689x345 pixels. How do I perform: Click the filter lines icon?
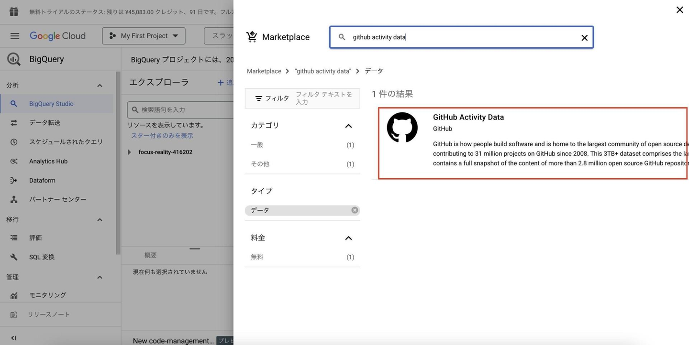(x=259, y=98)
